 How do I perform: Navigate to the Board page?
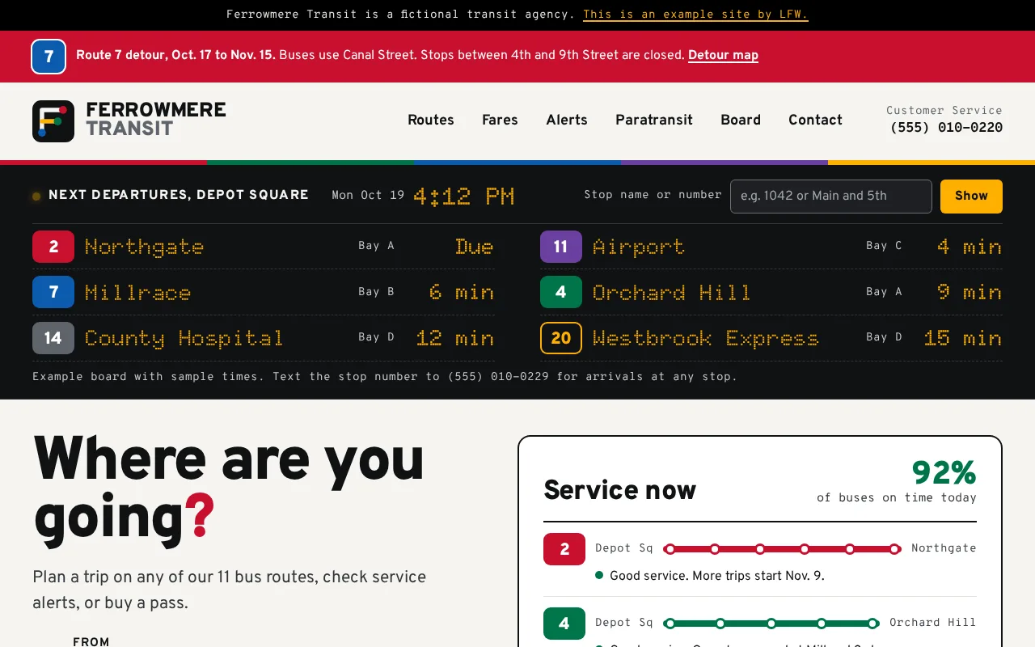click(741, 120)
